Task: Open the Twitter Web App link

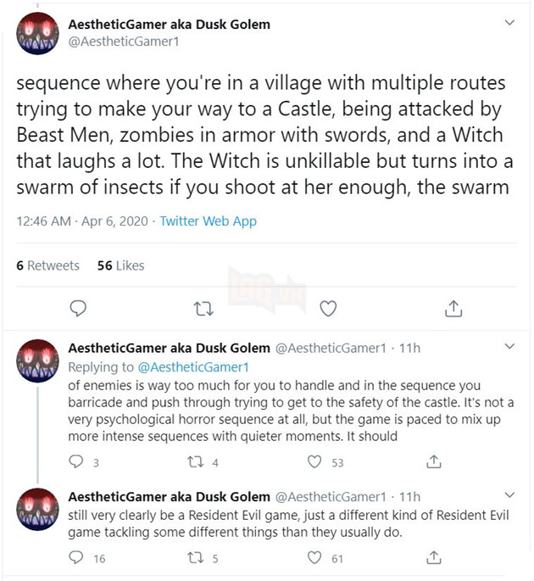Action: [209, 221]
